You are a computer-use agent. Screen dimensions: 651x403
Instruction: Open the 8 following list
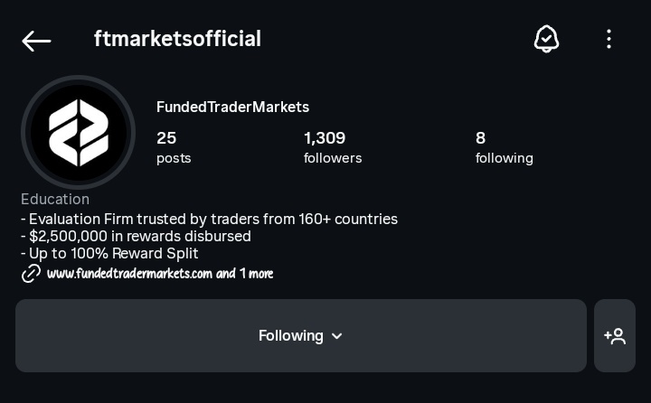(504, 147)
